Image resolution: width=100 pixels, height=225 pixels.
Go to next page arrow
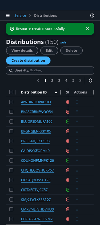80,80
